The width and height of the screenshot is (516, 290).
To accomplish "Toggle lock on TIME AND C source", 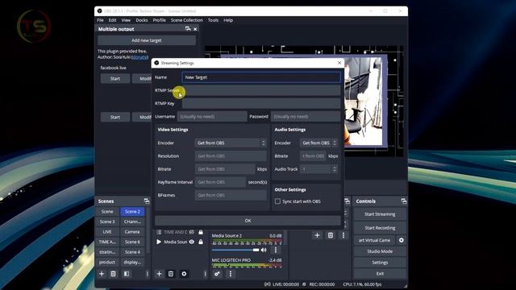I will click(201, 232).
